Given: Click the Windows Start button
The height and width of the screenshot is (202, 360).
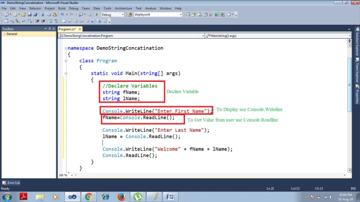Looking at the screenshot, I should point(7,197).
